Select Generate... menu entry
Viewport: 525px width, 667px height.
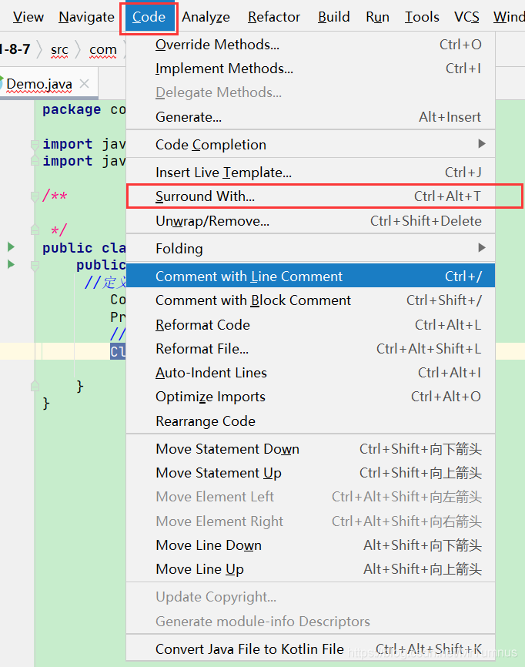click(x=310, y=117)
